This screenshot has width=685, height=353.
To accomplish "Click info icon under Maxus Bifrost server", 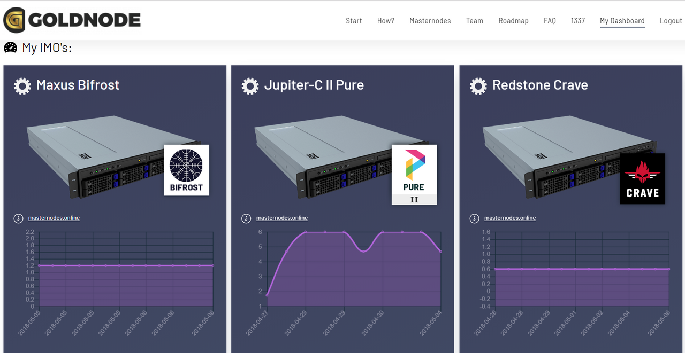I will point(18,218).
